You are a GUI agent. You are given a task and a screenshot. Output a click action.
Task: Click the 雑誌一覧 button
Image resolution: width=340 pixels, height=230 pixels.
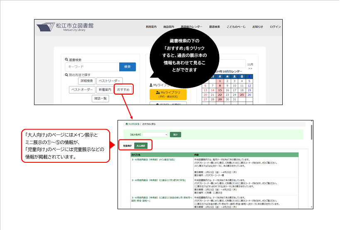point(100,98)
